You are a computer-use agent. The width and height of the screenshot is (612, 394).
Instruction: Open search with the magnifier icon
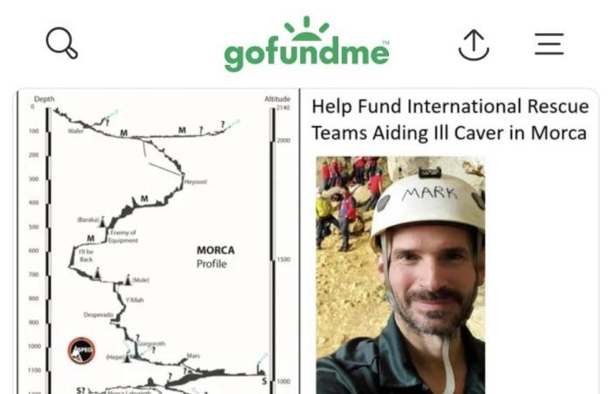coord(62,43)
